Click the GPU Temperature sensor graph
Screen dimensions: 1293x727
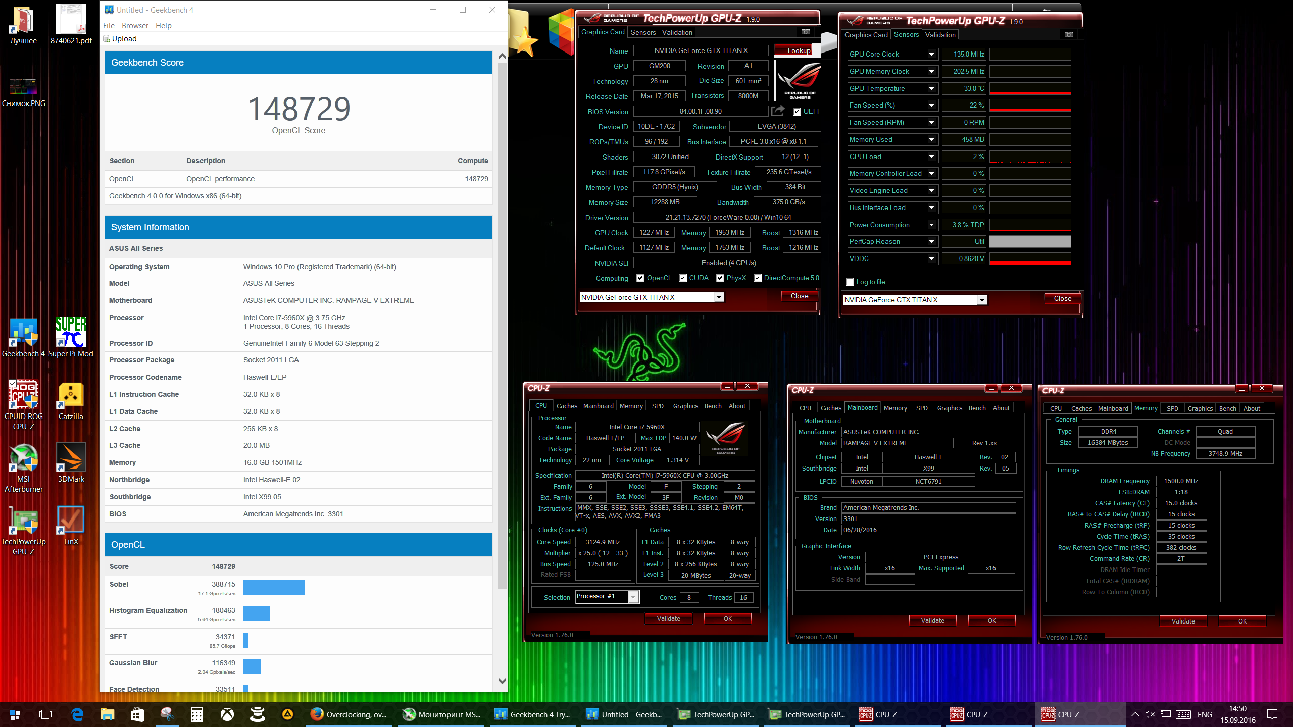1030,89
